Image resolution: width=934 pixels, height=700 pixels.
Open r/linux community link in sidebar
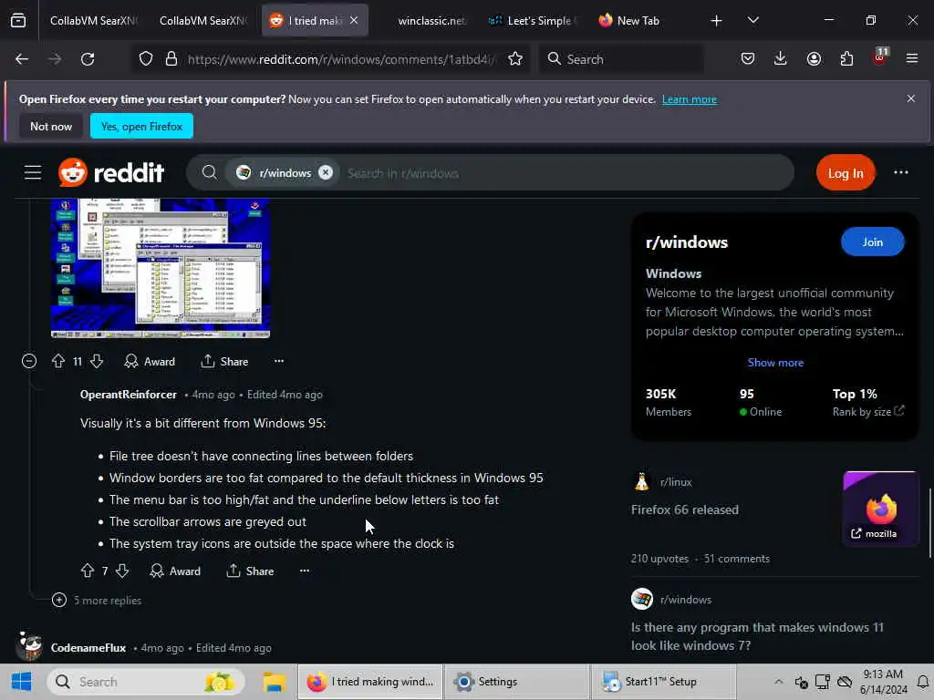point(676,482)
